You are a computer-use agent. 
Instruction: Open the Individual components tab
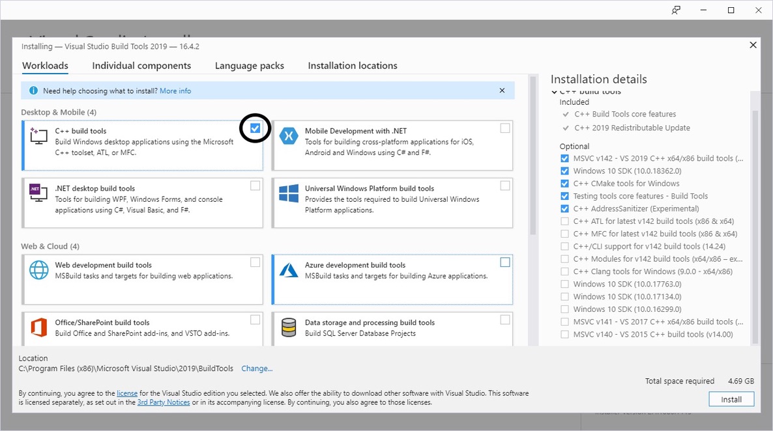coord(141,66)
